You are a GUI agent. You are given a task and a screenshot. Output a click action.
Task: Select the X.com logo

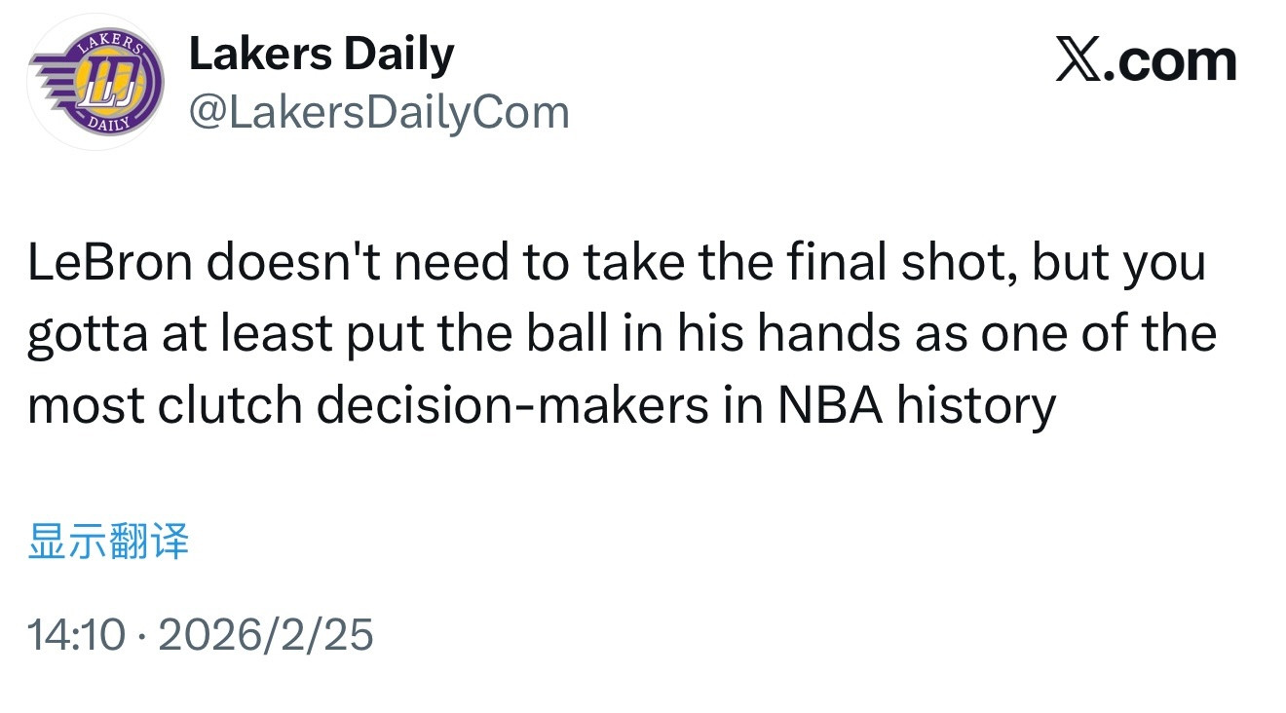coord(1146,60)
